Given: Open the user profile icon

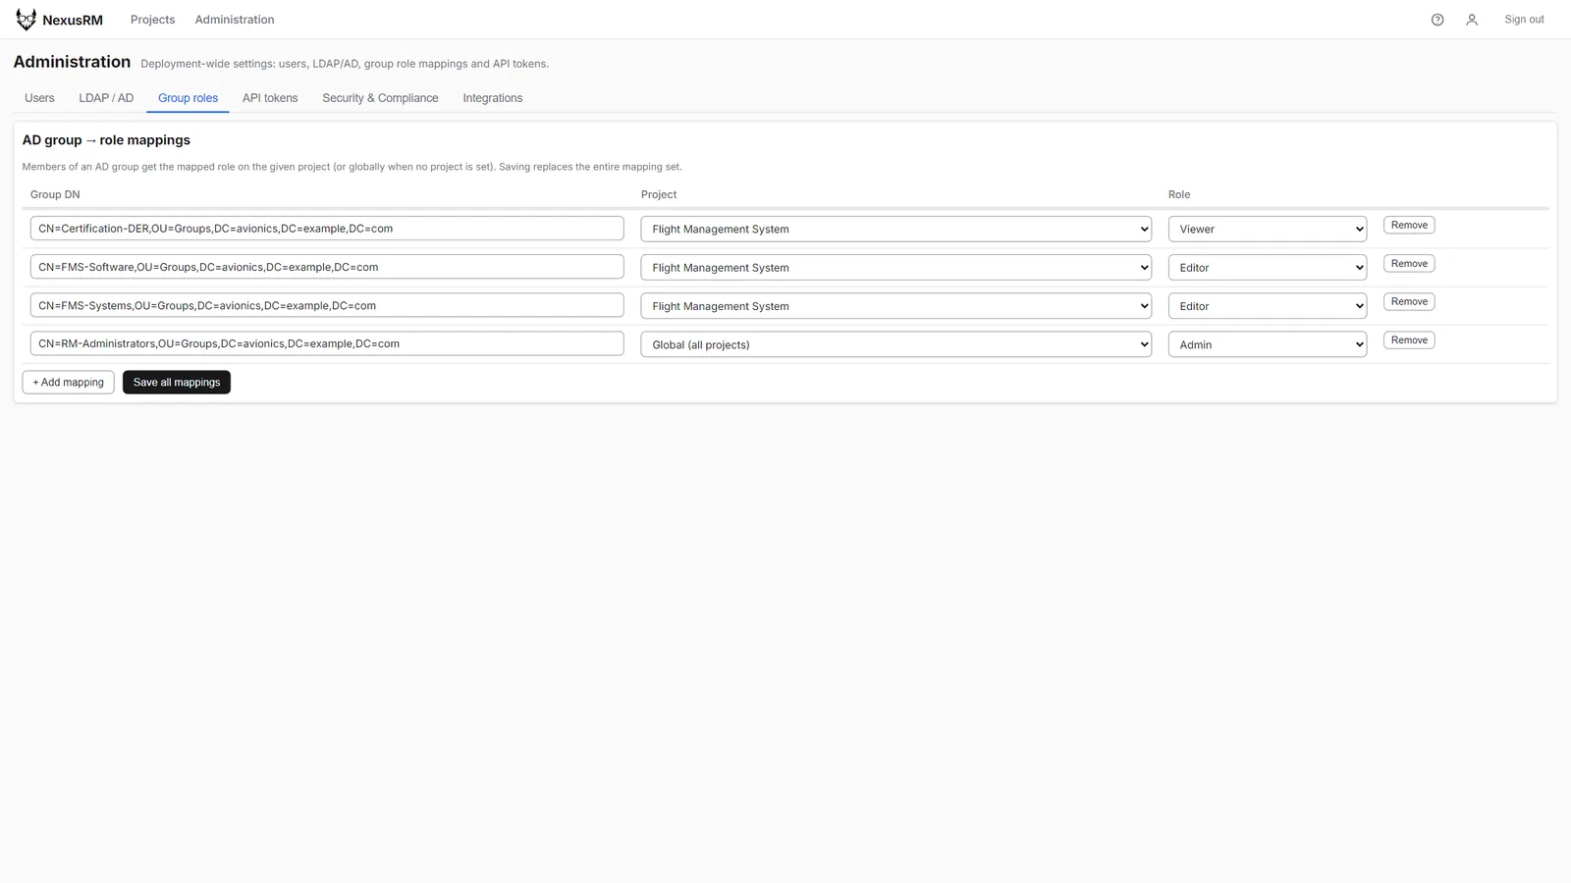Looking at the screenshot, I should (x=1472, y=20).
